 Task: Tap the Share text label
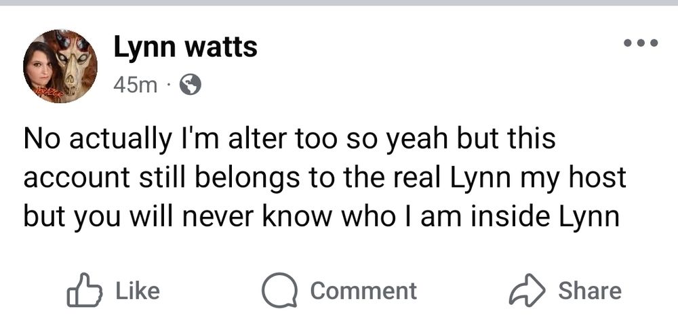click(x=589, y=291)
